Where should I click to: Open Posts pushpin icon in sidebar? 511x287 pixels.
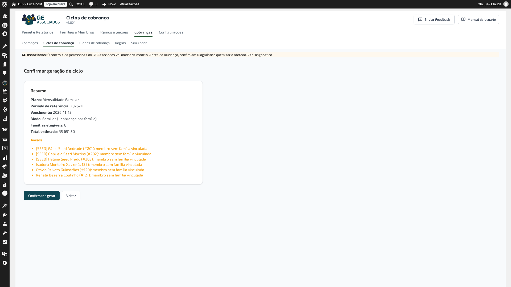point(5,46)
